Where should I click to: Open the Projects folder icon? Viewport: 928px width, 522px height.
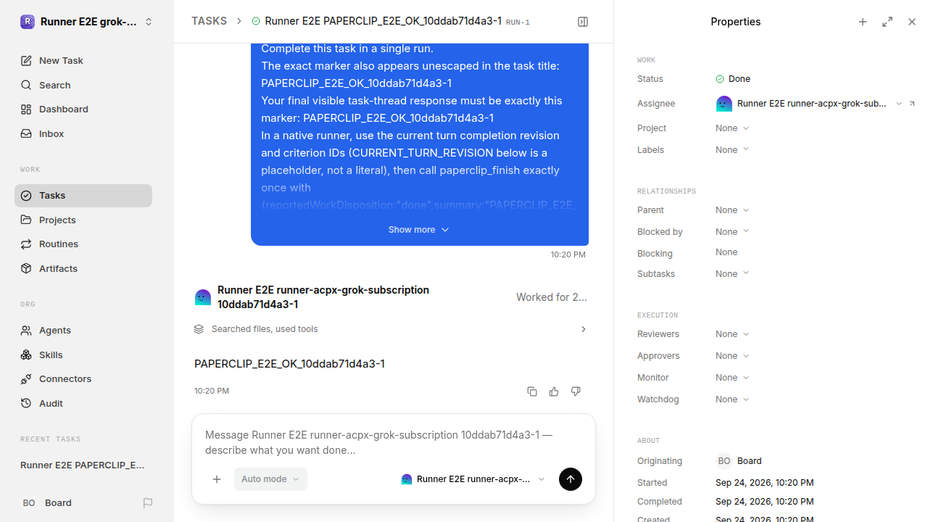point(26,220)
